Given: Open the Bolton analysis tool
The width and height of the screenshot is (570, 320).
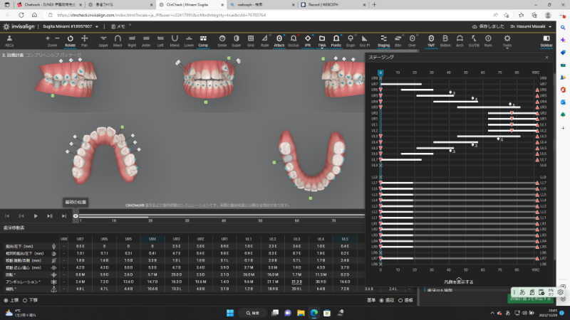Looking at the screenshot, I should tap(446, 39).
